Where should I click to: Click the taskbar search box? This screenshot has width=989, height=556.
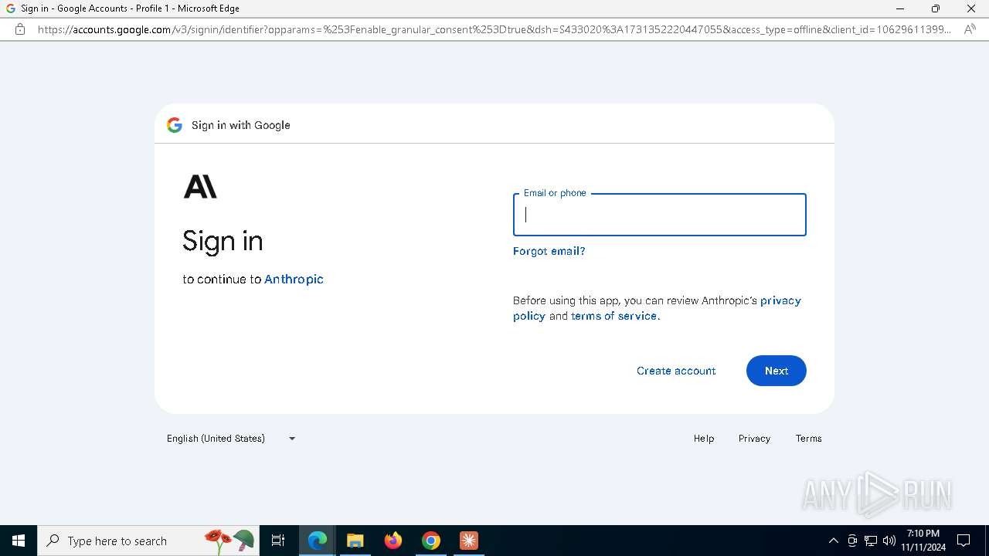coord(149,541)
